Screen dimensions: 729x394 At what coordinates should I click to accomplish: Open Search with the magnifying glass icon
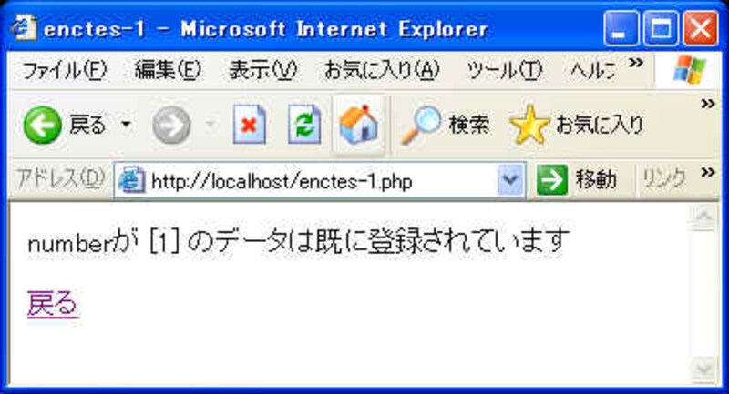(421, 125)
